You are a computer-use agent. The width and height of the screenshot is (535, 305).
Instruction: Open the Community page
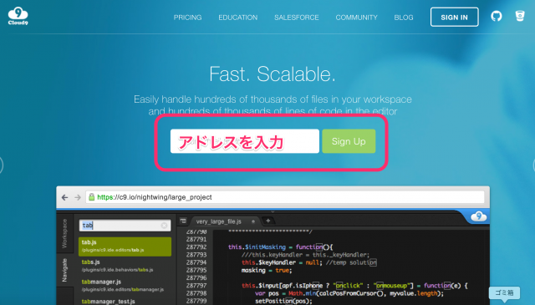[357, 18]
